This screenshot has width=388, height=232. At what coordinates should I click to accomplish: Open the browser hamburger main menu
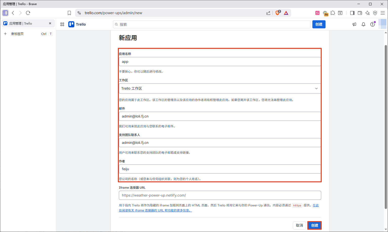point(383,13)
